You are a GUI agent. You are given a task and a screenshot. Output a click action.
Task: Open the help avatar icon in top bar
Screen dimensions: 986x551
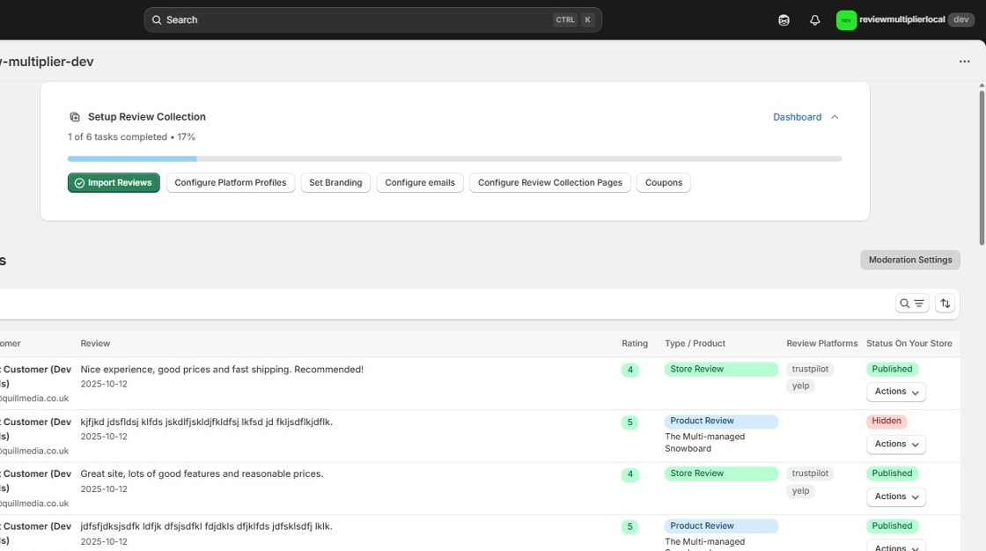coord(784,19)
